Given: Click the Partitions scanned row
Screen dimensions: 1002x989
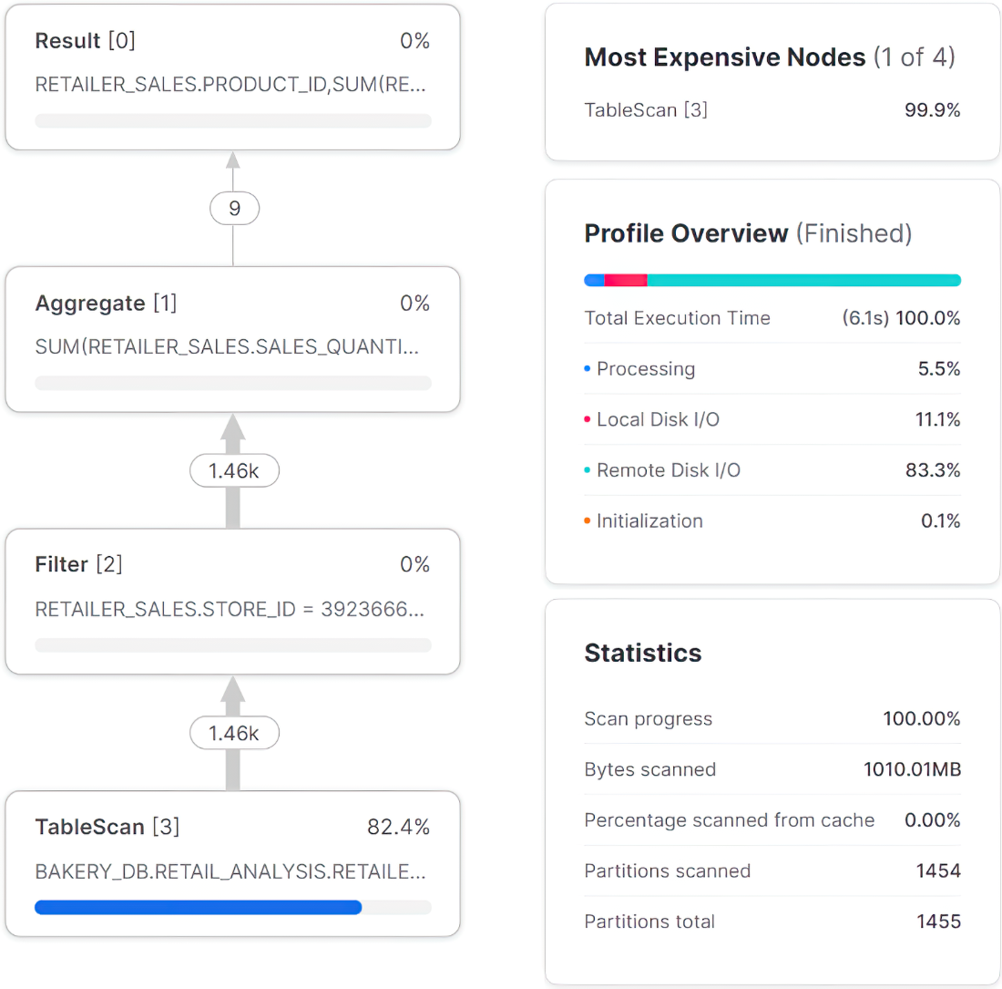Looking at the screenshot, I should [772, 871].
